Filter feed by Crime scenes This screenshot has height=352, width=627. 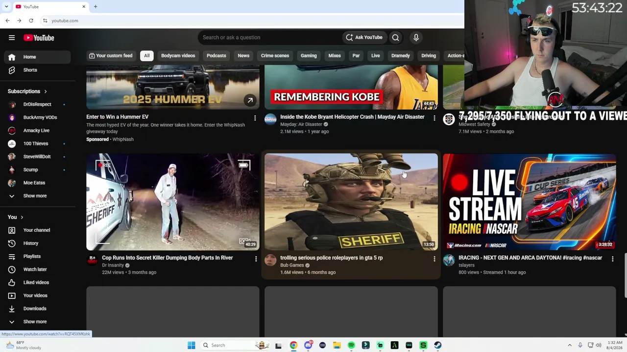[x=275, y=56]
